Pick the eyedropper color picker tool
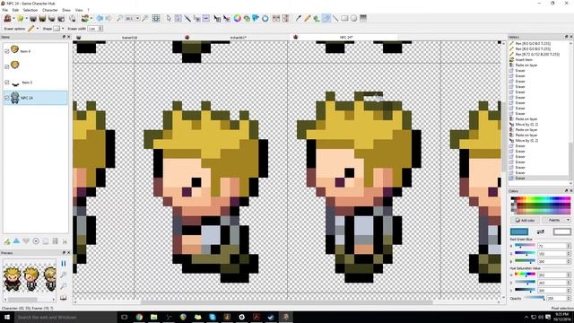Viewport: 574px width, 323px height. [299, 18]
